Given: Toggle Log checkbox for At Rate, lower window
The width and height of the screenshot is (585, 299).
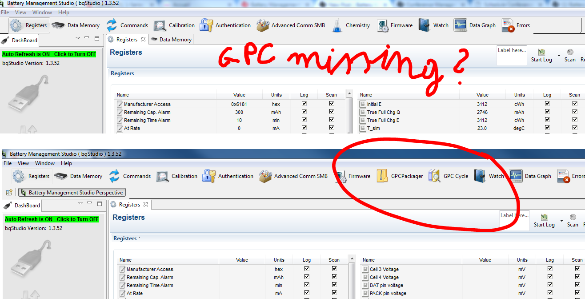Looking at the screenshot, I should 307,293.
